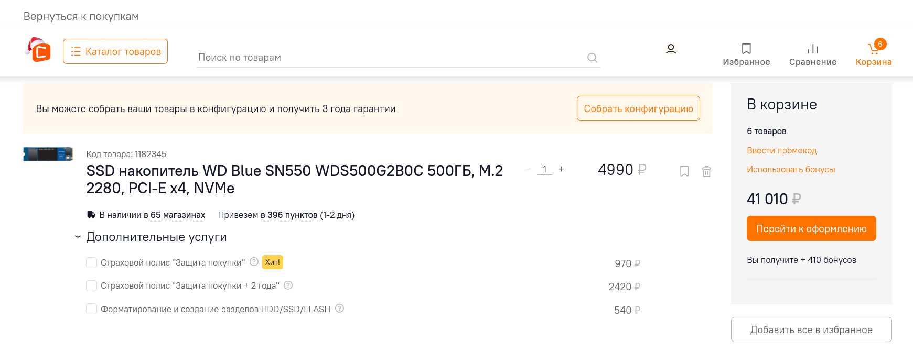This screenshot has width=913, height=352.
Task: Open the user profile icon
Action: [x=671, y=49]
